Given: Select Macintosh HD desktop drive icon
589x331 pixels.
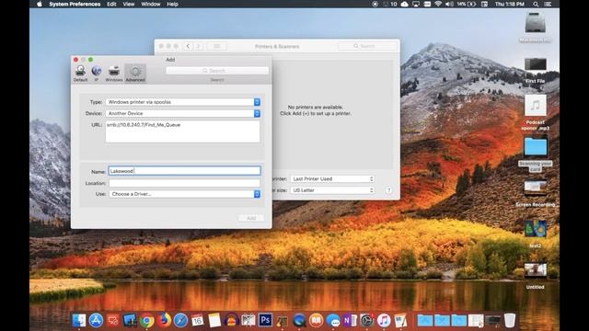Looking at the screenshot, I should [536, 23].
